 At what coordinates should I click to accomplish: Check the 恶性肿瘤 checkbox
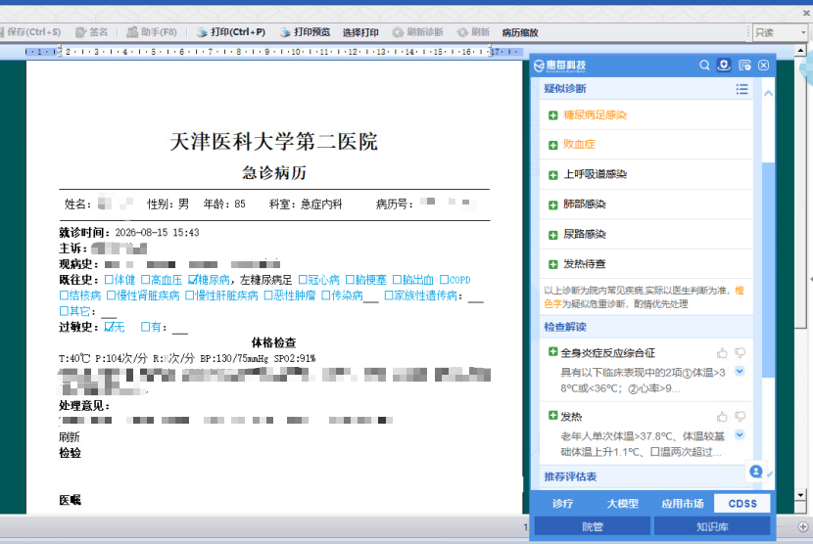pos(268,295)
